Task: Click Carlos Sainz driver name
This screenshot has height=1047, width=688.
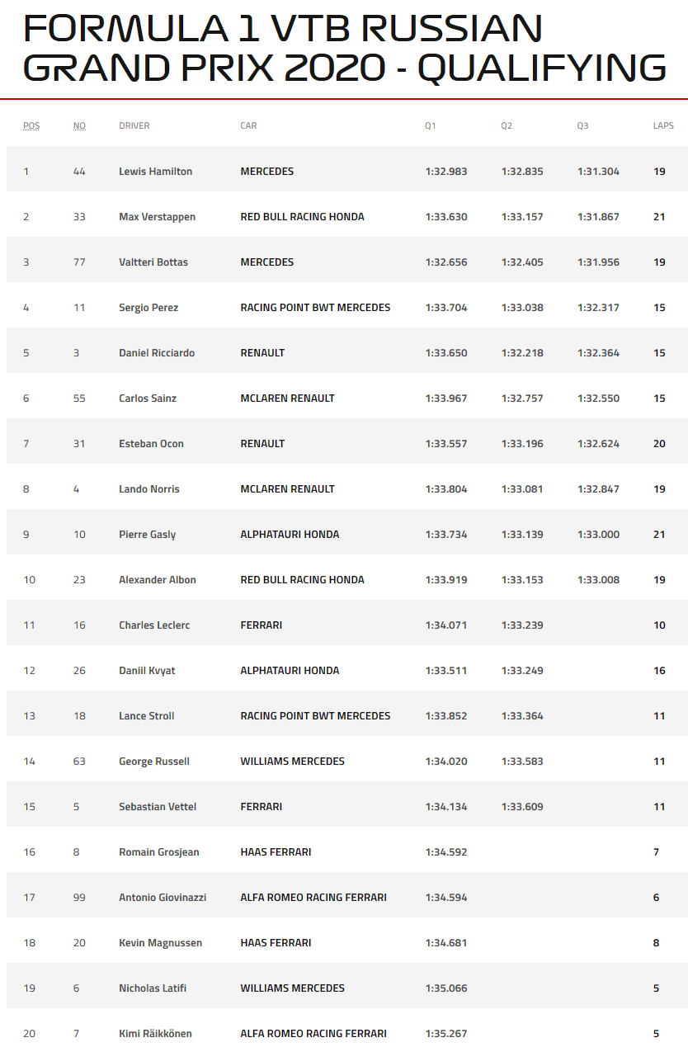Action: [148, 399]
